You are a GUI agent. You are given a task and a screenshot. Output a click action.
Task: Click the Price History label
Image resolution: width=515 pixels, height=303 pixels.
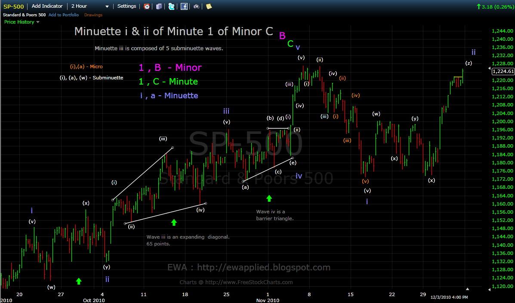tap(19, 22)
